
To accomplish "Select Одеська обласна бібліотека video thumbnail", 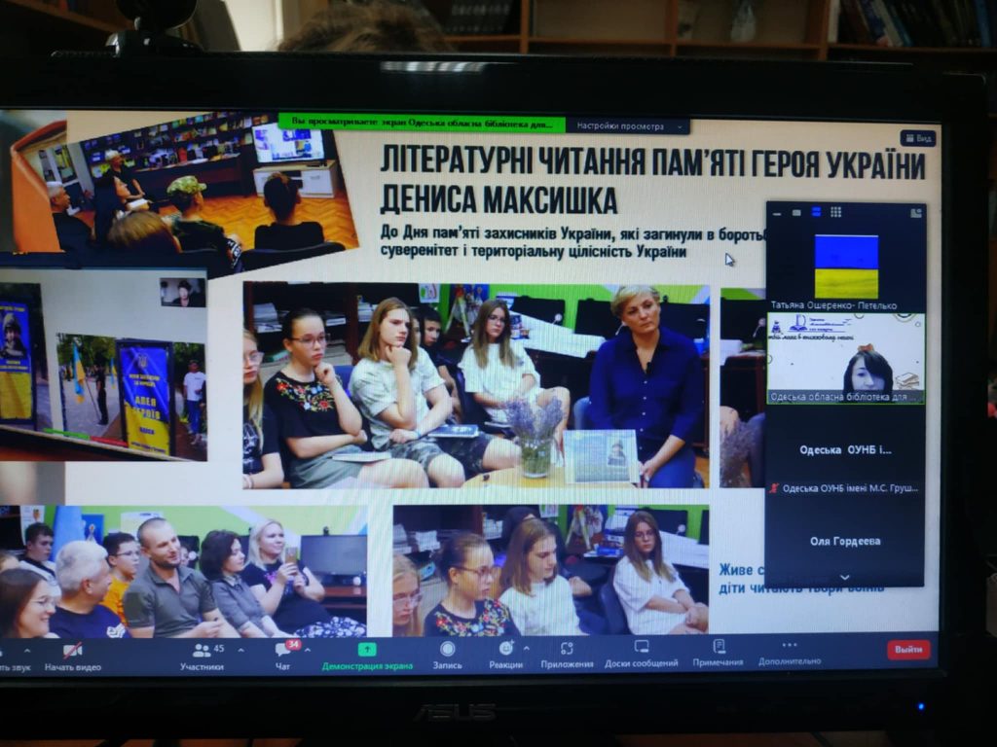I will tap(845, 358).
